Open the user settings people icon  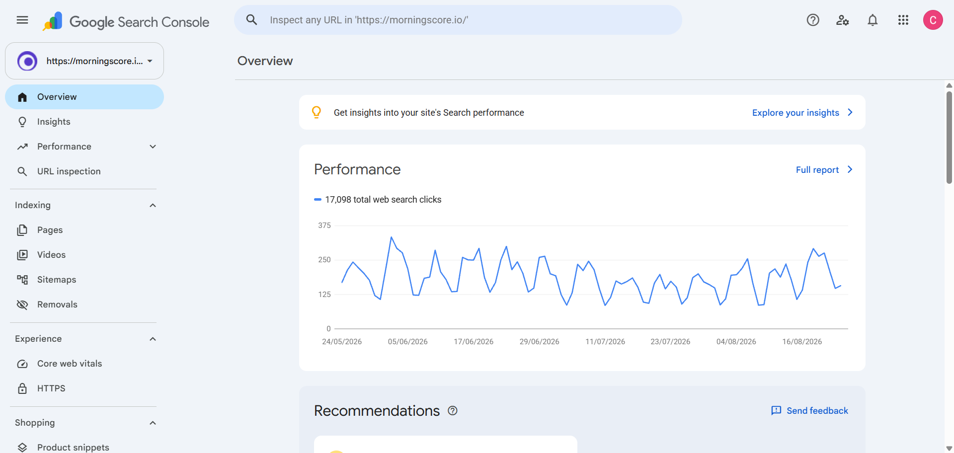coord(843,20)
